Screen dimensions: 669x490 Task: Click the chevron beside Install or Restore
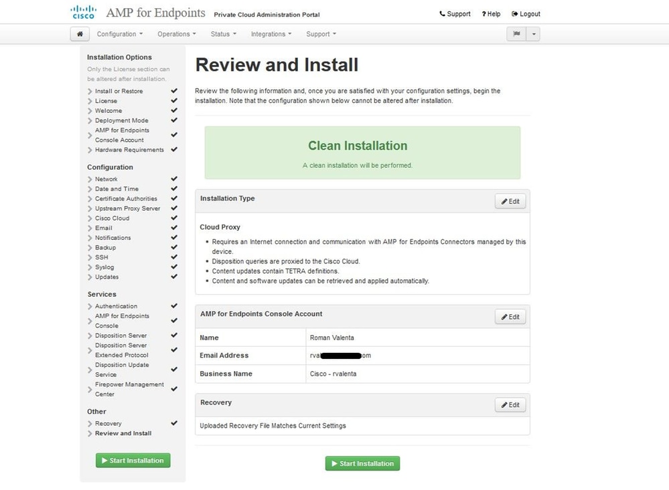(x=90, y=92)
